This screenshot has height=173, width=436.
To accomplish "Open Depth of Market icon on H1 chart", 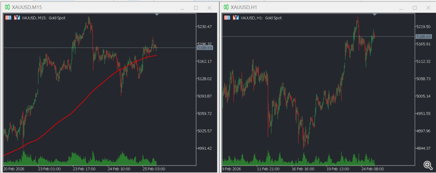I will 236,18.
